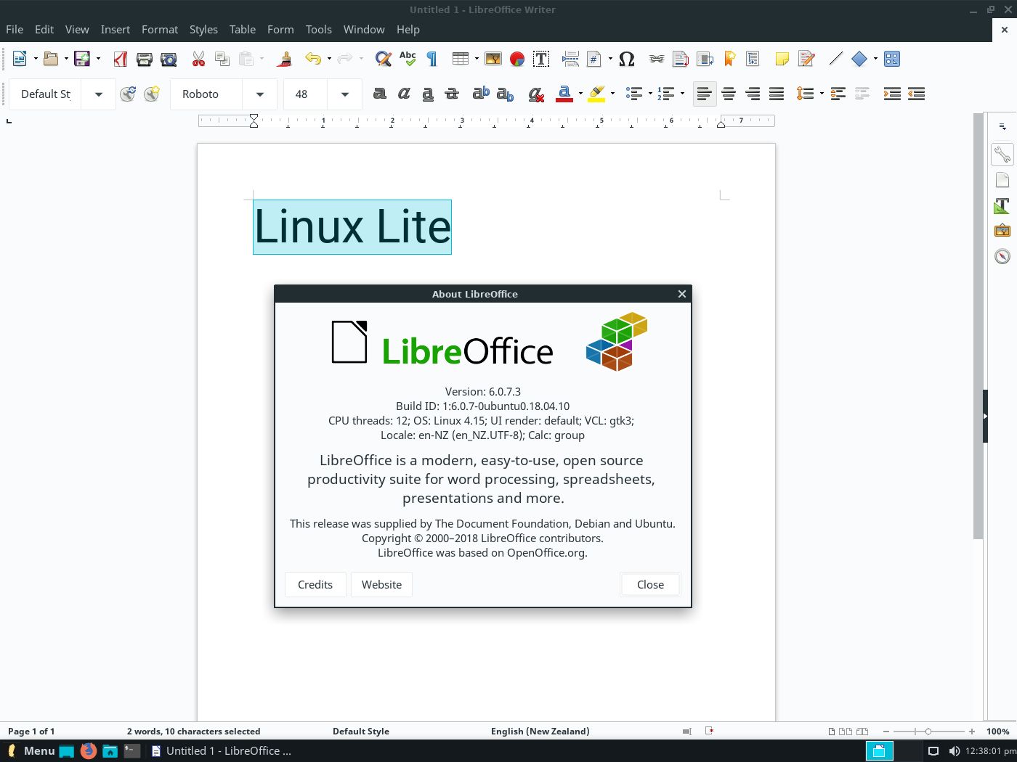Image resolution: width=1017 pixels, height=762 pixels.
Task: Expand the font size 48 dropdown
Action: [345, 94]
